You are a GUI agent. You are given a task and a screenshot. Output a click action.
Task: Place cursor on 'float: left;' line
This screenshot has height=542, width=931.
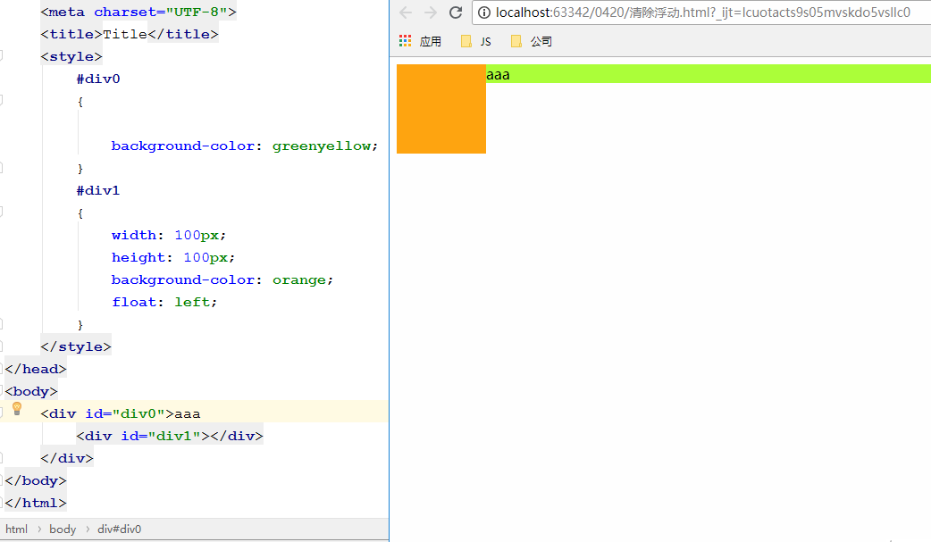[x=164, y=302]
